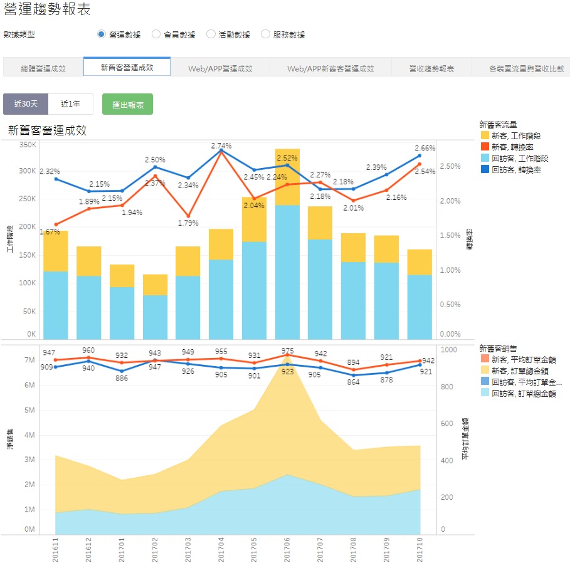The image size is (570, 563).
Task: Select the 營運數據 radio button
Action: point(102,34)
